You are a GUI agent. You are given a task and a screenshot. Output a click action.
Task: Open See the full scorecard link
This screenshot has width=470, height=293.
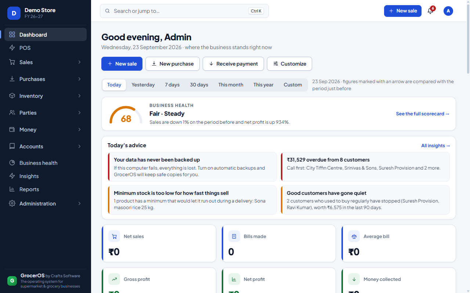423,114
